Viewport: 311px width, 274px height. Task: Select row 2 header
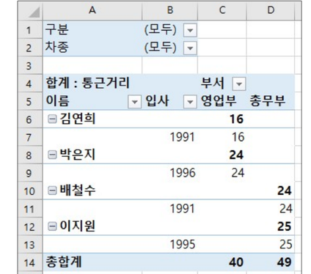coord(30,48)
